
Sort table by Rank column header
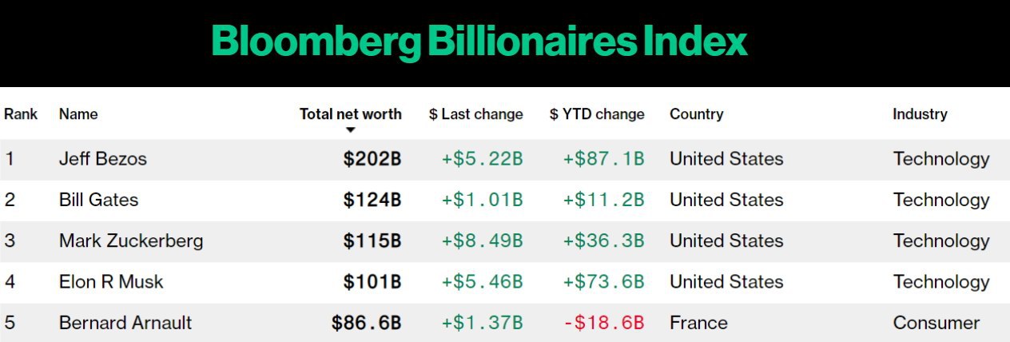[x=21, y=114]
